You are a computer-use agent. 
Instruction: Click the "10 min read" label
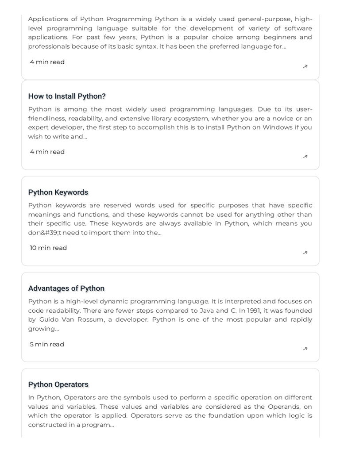(48, 248)
